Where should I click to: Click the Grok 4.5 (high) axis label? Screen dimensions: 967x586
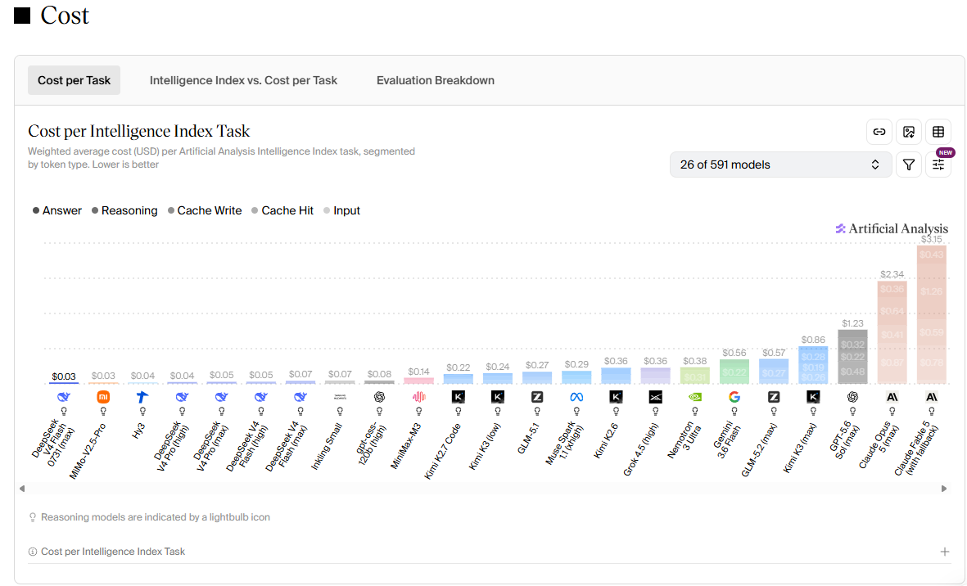click(640, 449)
